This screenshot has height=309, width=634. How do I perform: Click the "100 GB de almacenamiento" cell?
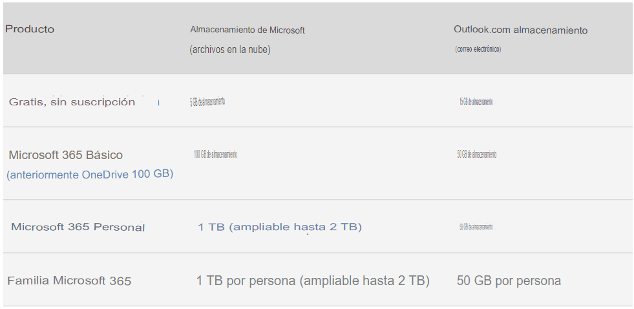(x=215, y=154)
